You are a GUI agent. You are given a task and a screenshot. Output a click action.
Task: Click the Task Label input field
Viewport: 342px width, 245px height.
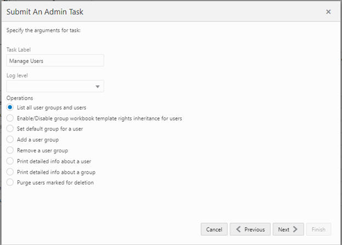point(55,61)
